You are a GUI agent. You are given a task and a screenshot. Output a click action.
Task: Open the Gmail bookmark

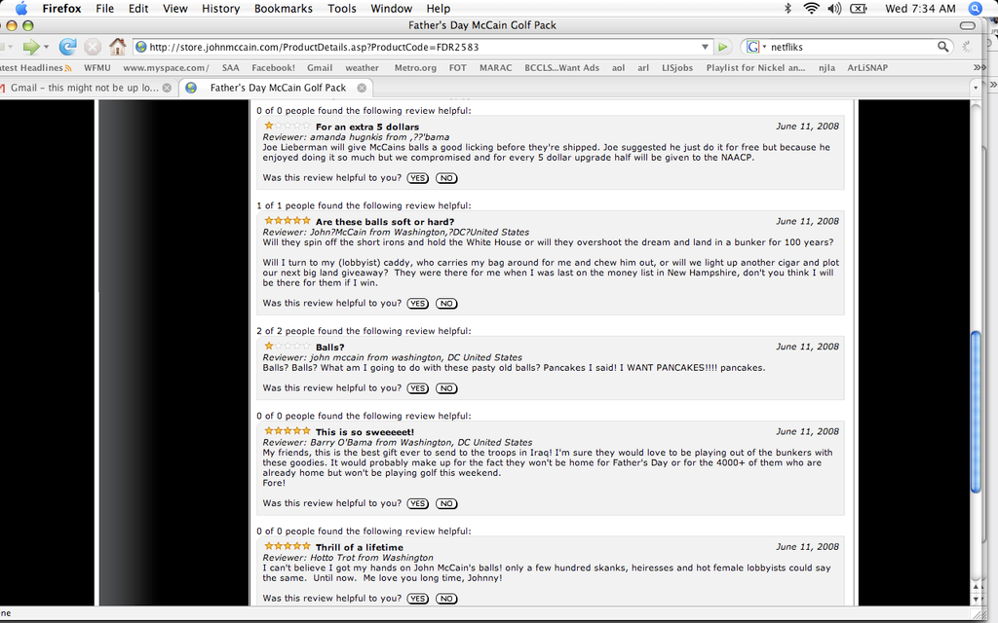click(320, 67)
